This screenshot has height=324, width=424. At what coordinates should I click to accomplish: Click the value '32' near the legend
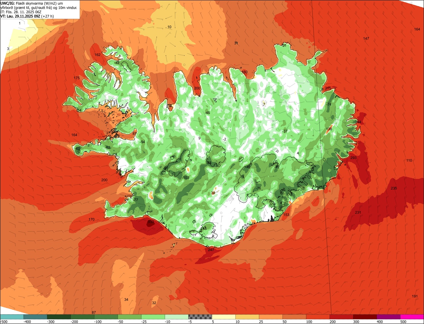click(154, 303)
